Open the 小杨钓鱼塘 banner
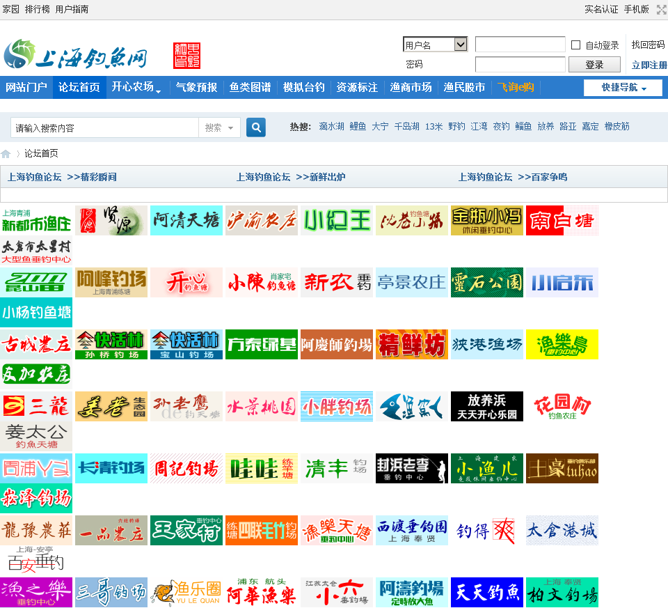Viewport: 668px width, 608px height. coord(36,313)
